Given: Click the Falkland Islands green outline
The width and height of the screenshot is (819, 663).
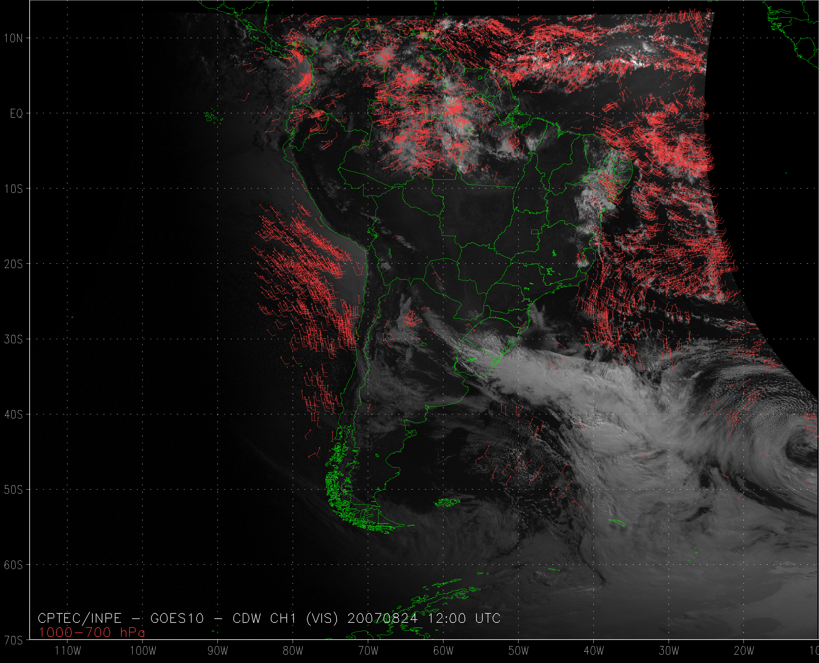Looking at the screenshot, I should (x=447, y=502).
